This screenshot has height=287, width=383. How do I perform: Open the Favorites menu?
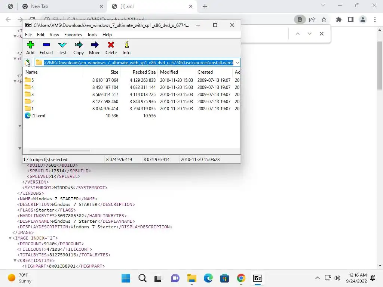(73, 35)
